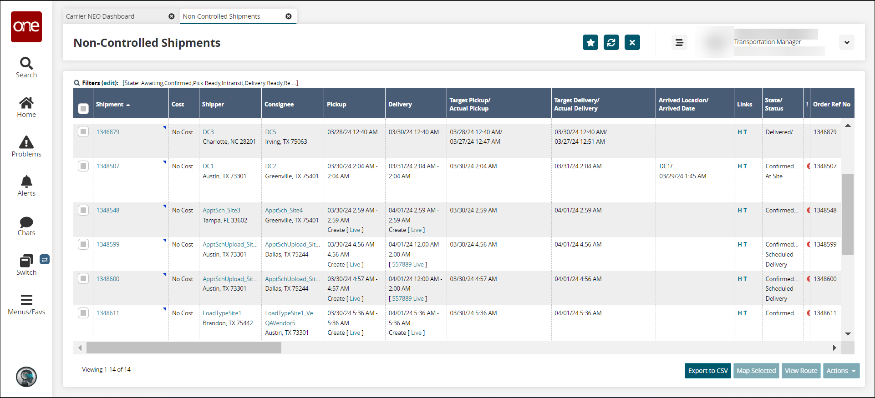Image resolution: width=875 pixels, height=398 pixels.
Task: Check the box for shipment 1348507
Action: [83, 166]
